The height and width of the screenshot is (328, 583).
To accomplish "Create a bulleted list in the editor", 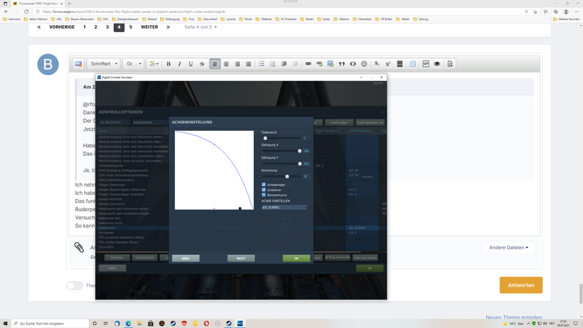I will pyautogui.click(x=261, y=64).
